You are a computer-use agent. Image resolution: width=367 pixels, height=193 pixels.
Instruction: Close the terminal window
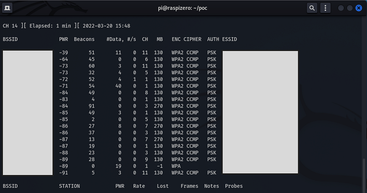359,8
